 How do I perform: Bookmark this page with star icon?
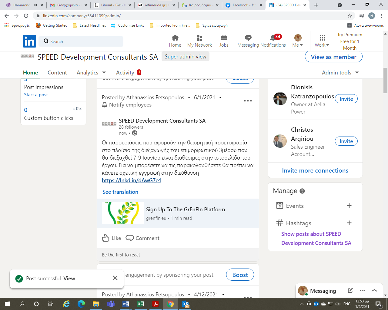click(x=350, y=16)
